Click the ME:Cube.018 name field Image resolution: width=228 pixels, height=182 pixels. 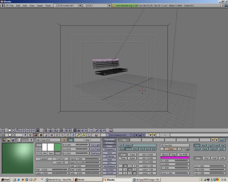[x=47, y=140]
